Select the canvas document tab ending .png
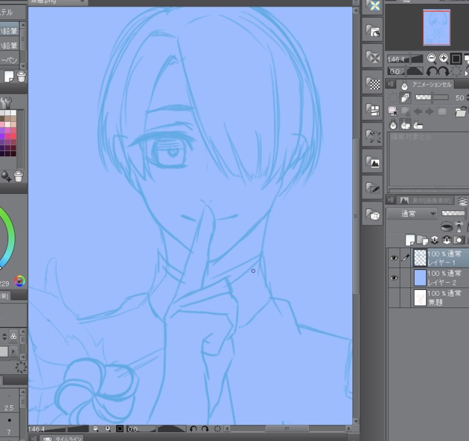The image size is (469, 441). pos(57,2)
